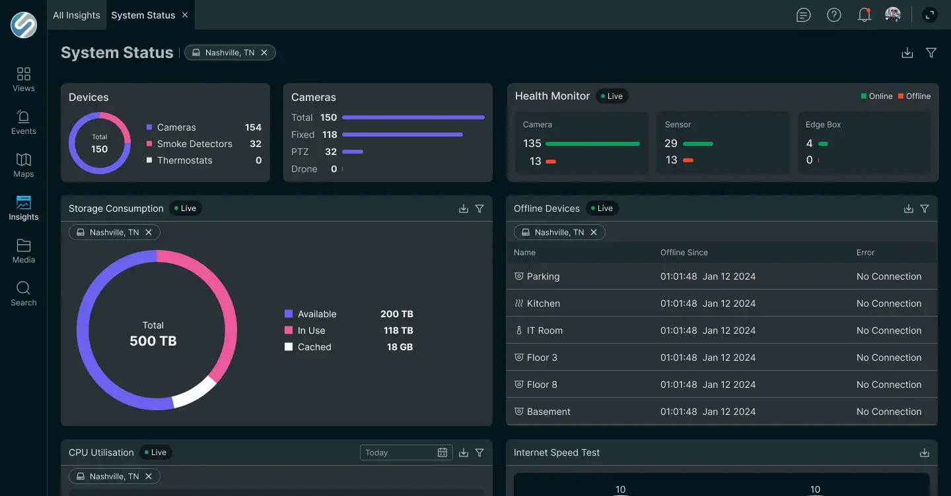951x496 pixels.
Task: Click the PTZ cameras bar
Action: (353, 152)
